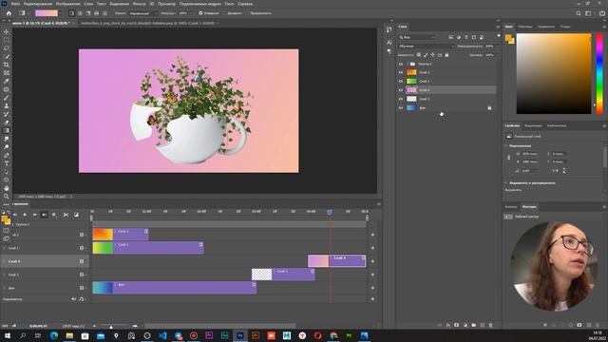Click the timeline transition icon
608x342 pixels.
[76, 215]
